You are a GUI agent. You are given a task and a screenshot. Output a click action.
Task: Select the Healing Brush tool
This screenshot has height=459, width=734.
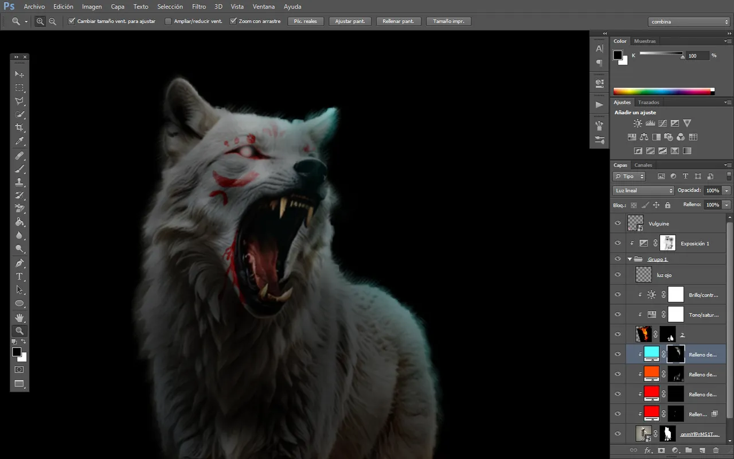[19, 156]
